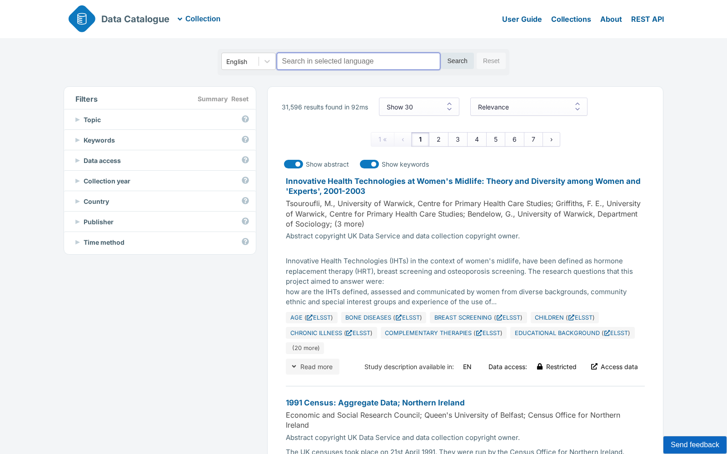Focus the Search in selected language field
The image size is (727, 454).
(x=359, y=61)
